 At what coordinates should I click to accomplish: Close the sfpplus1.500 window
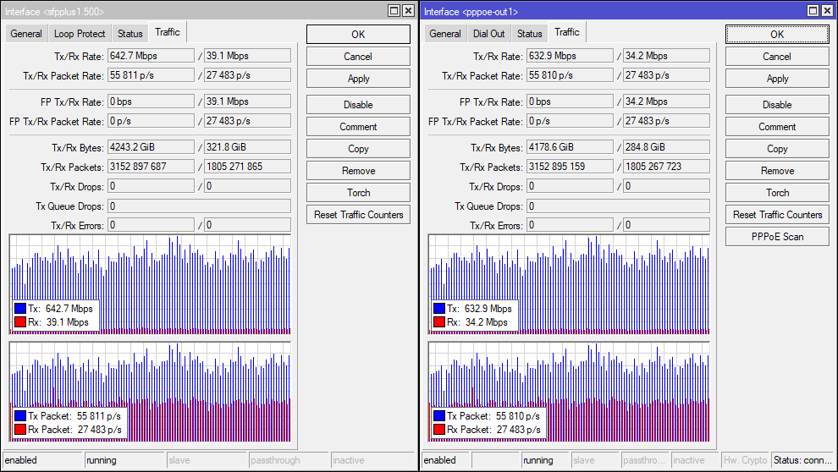(x=408, y=11)
